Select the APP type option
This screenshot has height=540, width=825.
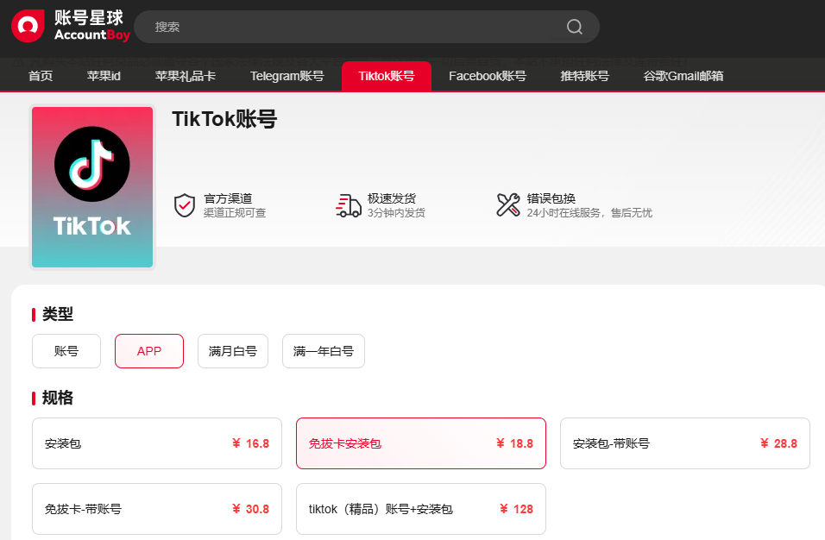click(x=149, y=351)
